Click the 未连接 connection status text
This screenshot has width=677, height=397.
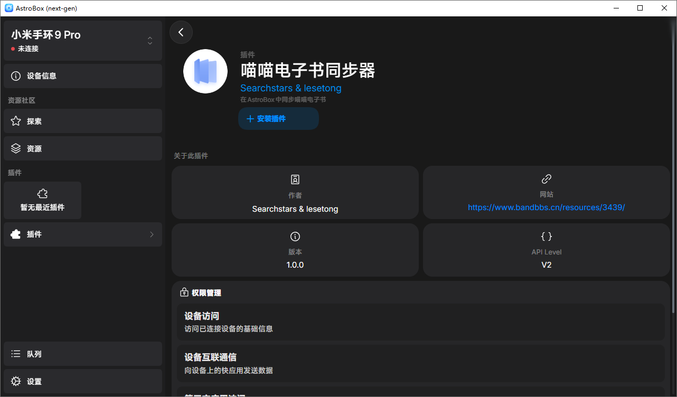pyautogui.click(x=28, y=49)
